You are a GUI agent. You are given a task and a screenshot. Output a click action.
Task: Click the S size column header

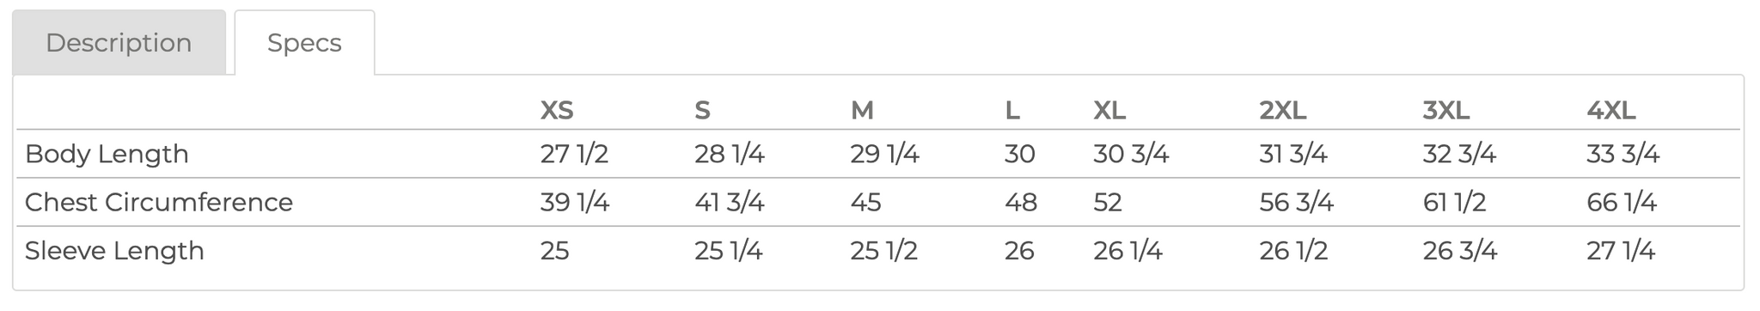[703, 110]
